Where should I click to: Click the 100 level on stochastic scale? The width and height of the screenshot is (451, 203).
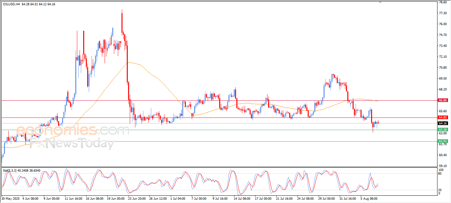point(441,170)
